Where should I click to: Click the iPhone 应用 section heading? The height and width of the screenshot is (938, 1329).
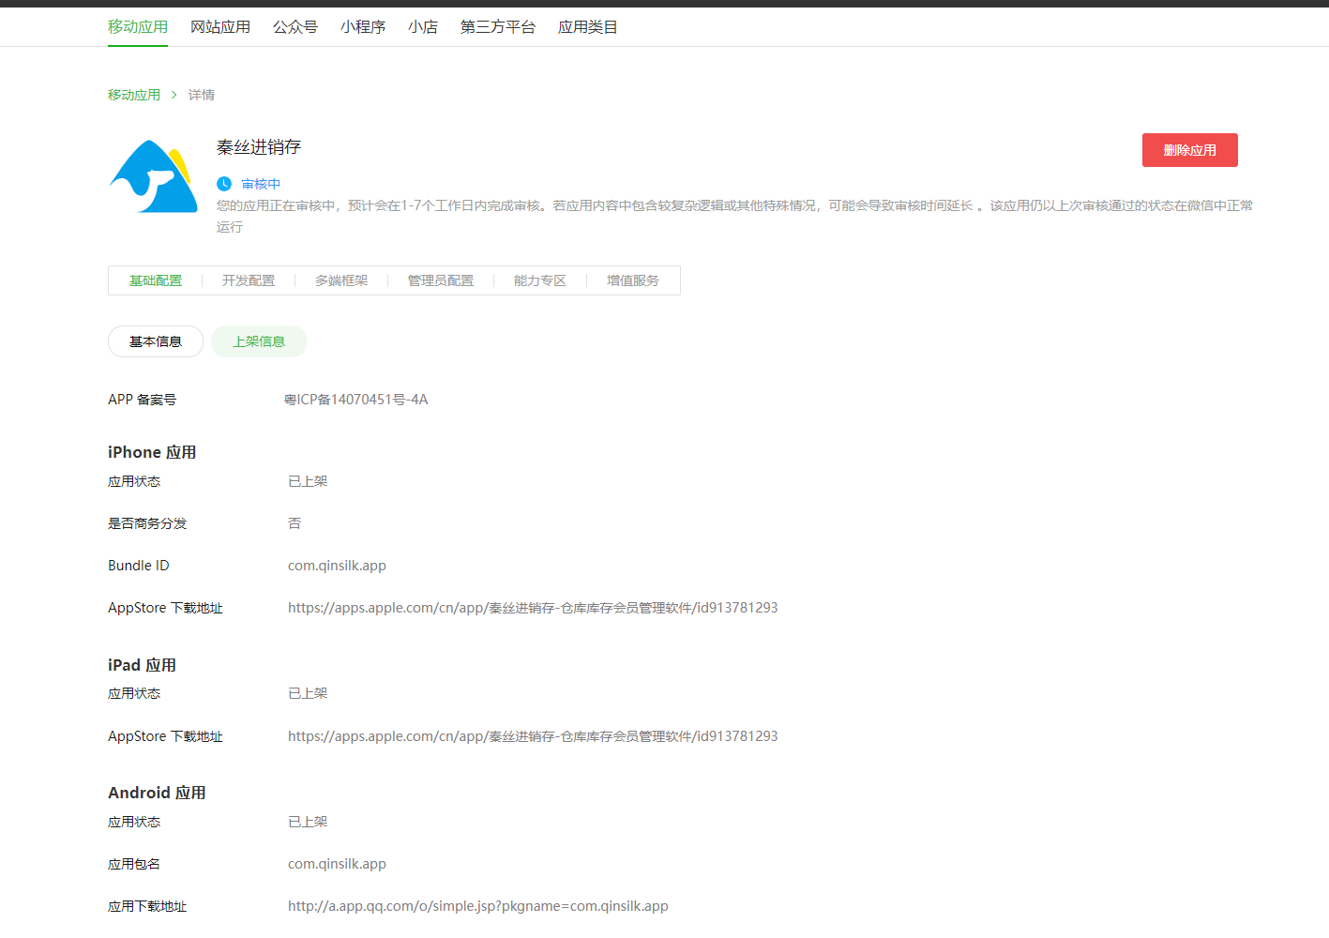click(x=152, y=452)
